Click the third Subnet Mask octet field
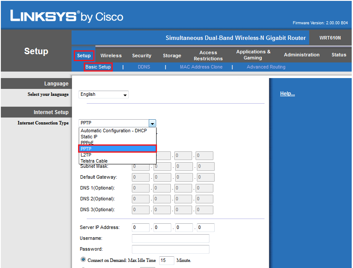Image resolution: width=353 pixels, height=268 pixels. click(184, 167)
